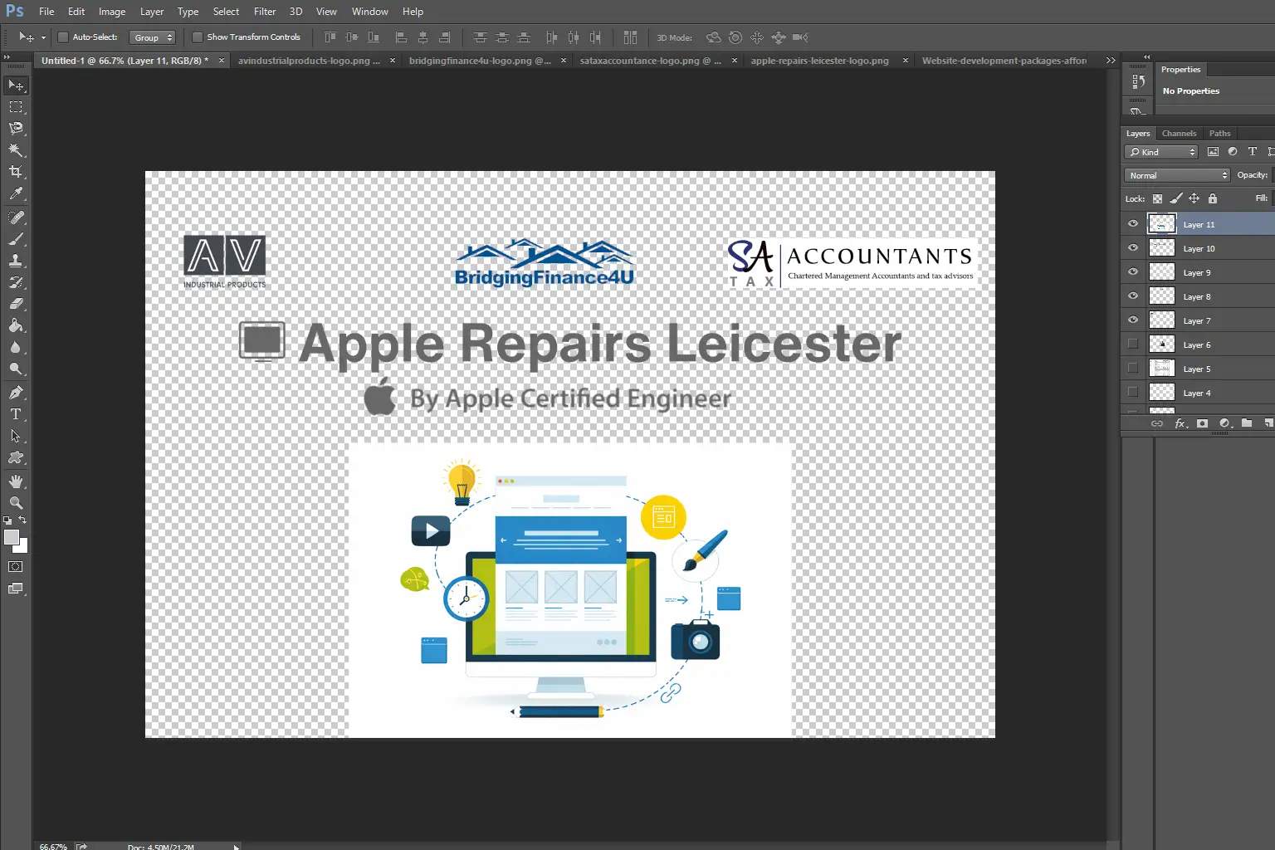Lock transparent pixels
1275x850 pixels.
tap(1157, 198)
